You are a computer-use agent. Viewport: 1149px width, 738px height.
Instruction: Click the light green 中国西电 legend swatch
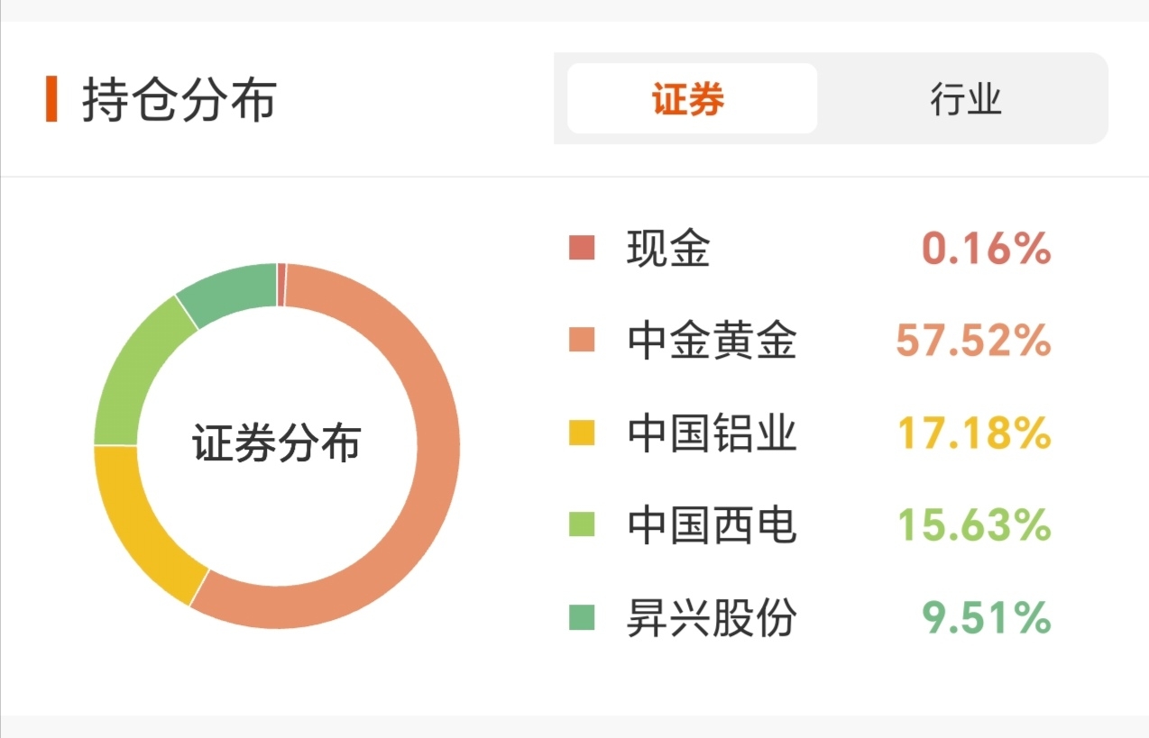coord(582,525)
